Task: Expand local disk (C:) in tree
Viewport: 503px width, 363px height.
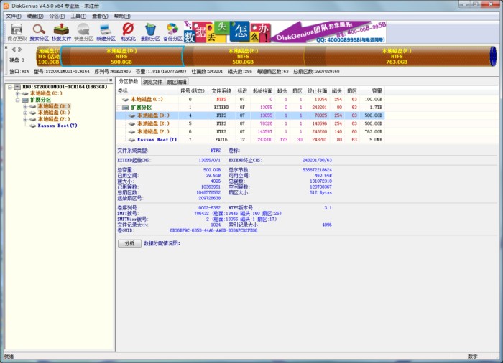Action: pyautogui.click(x=17, y=93)
